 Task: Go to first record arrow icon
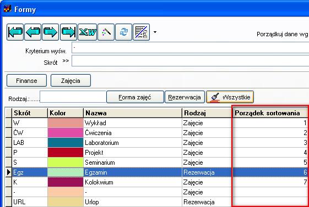click(x=15, y=32)
